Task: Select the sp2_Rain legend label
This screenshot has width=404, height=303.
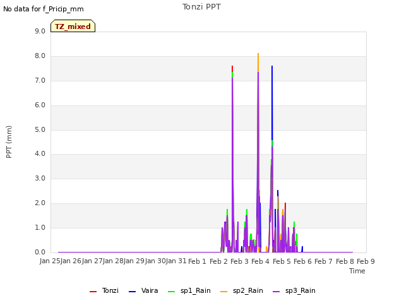Action: click(x=248, y=290)
